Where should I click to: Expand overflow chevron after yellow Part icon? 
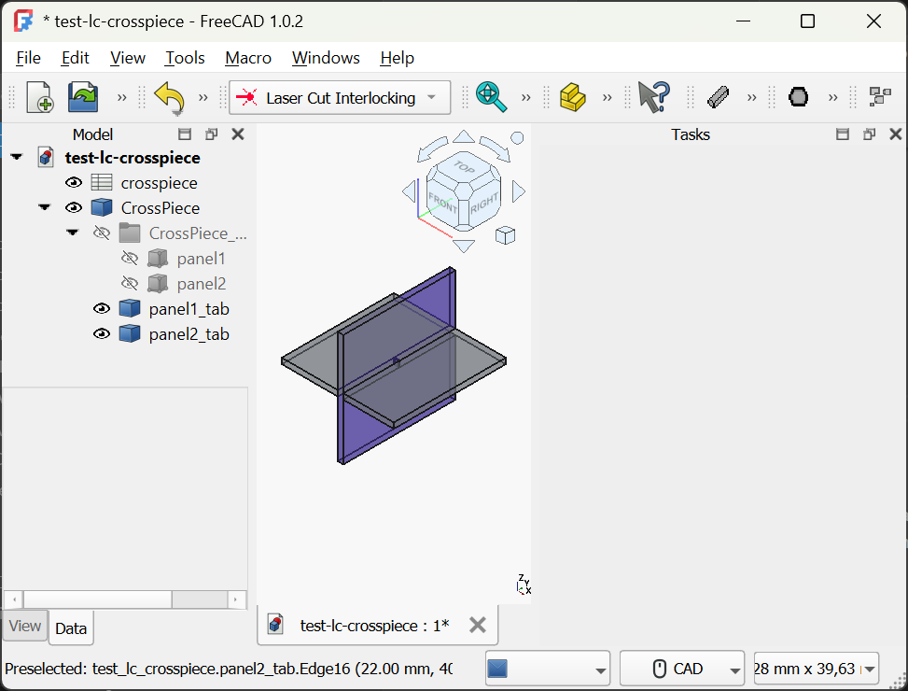pyautogui.click(x=607, y=97)
